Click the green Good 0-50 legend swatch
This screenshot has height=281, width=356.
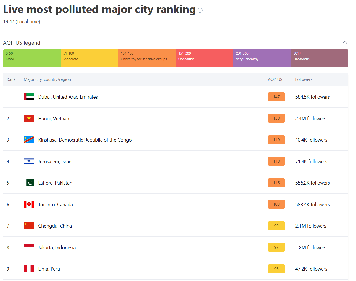pos(32,58)
